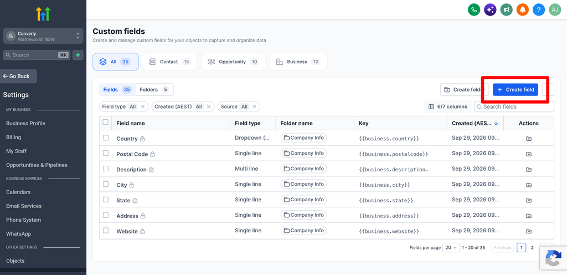Clear the Created (AEST) filter with its X
Image resolution: width=567 pixels, height=275 pixels.
coord(209,107)
